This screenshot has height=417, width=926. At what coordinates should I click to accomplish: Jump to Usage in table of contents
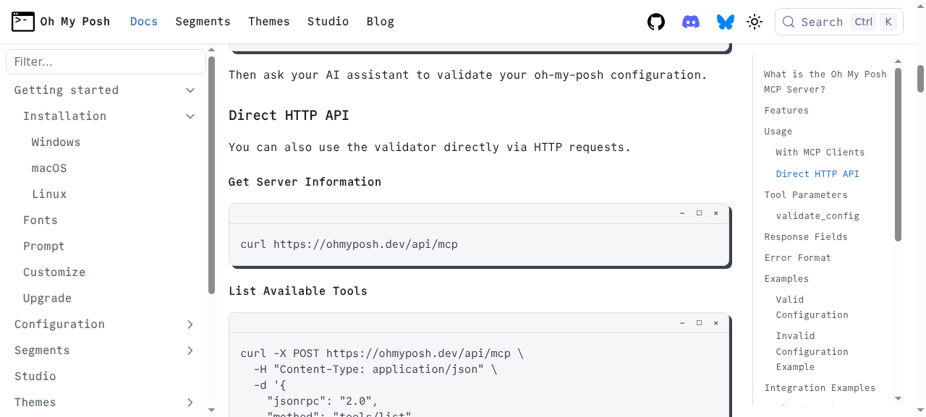point(778,132)
